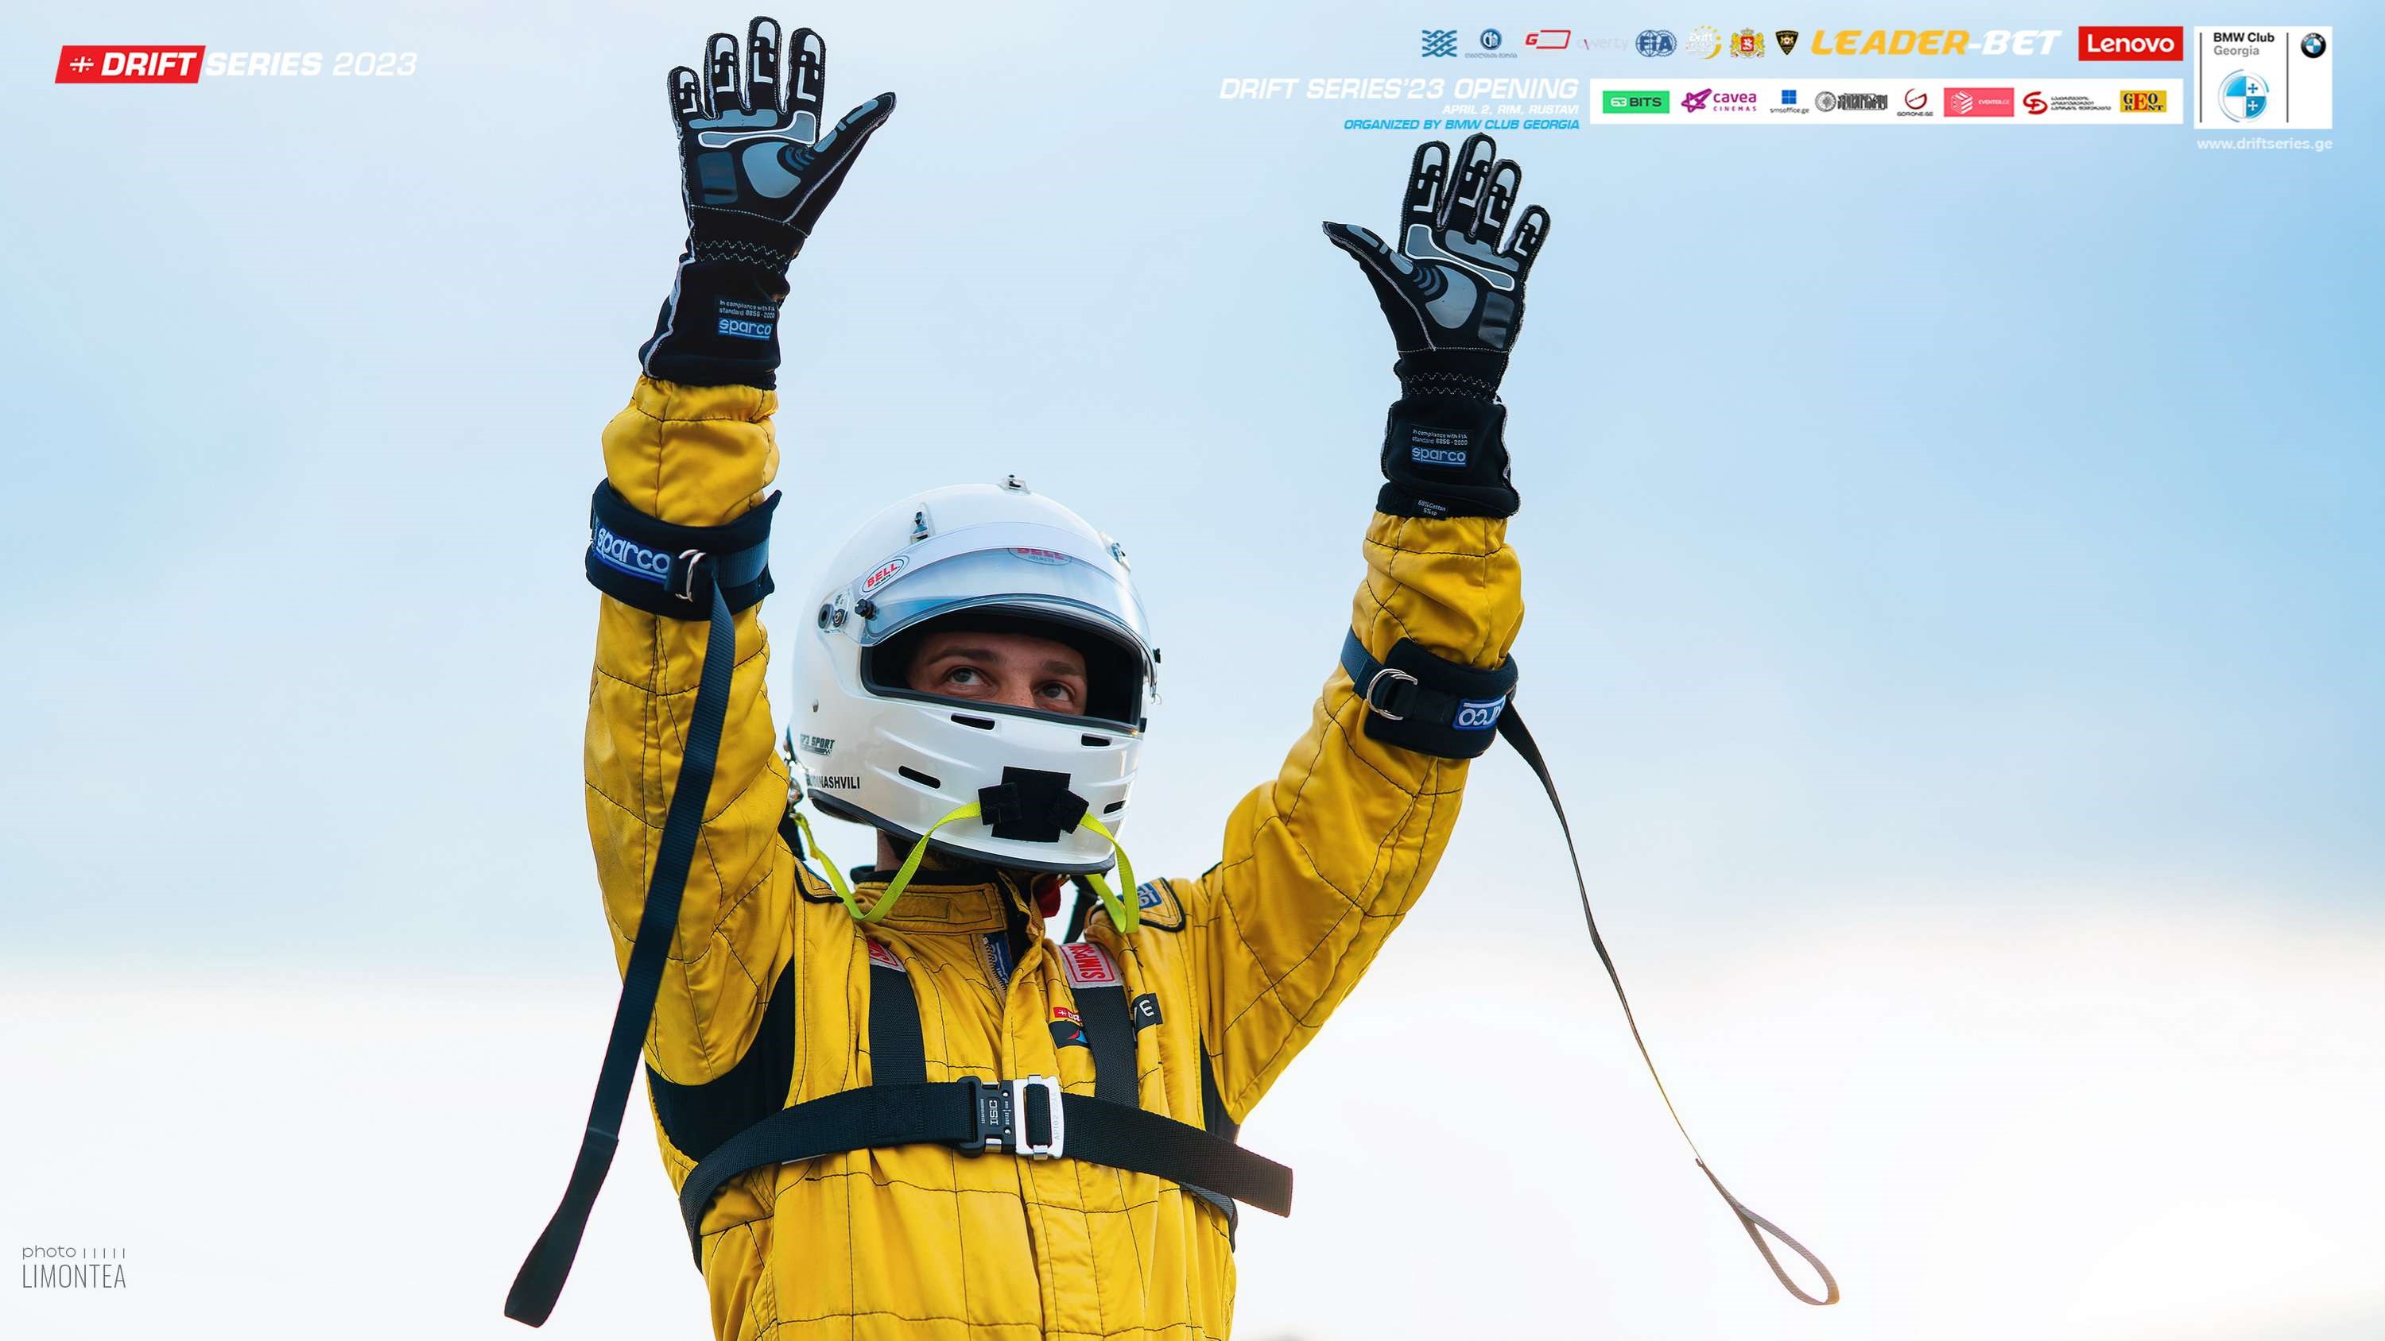Open the www.driftseries.ge link
Screen dimensions: 2385x1341
coord(2263,145)
